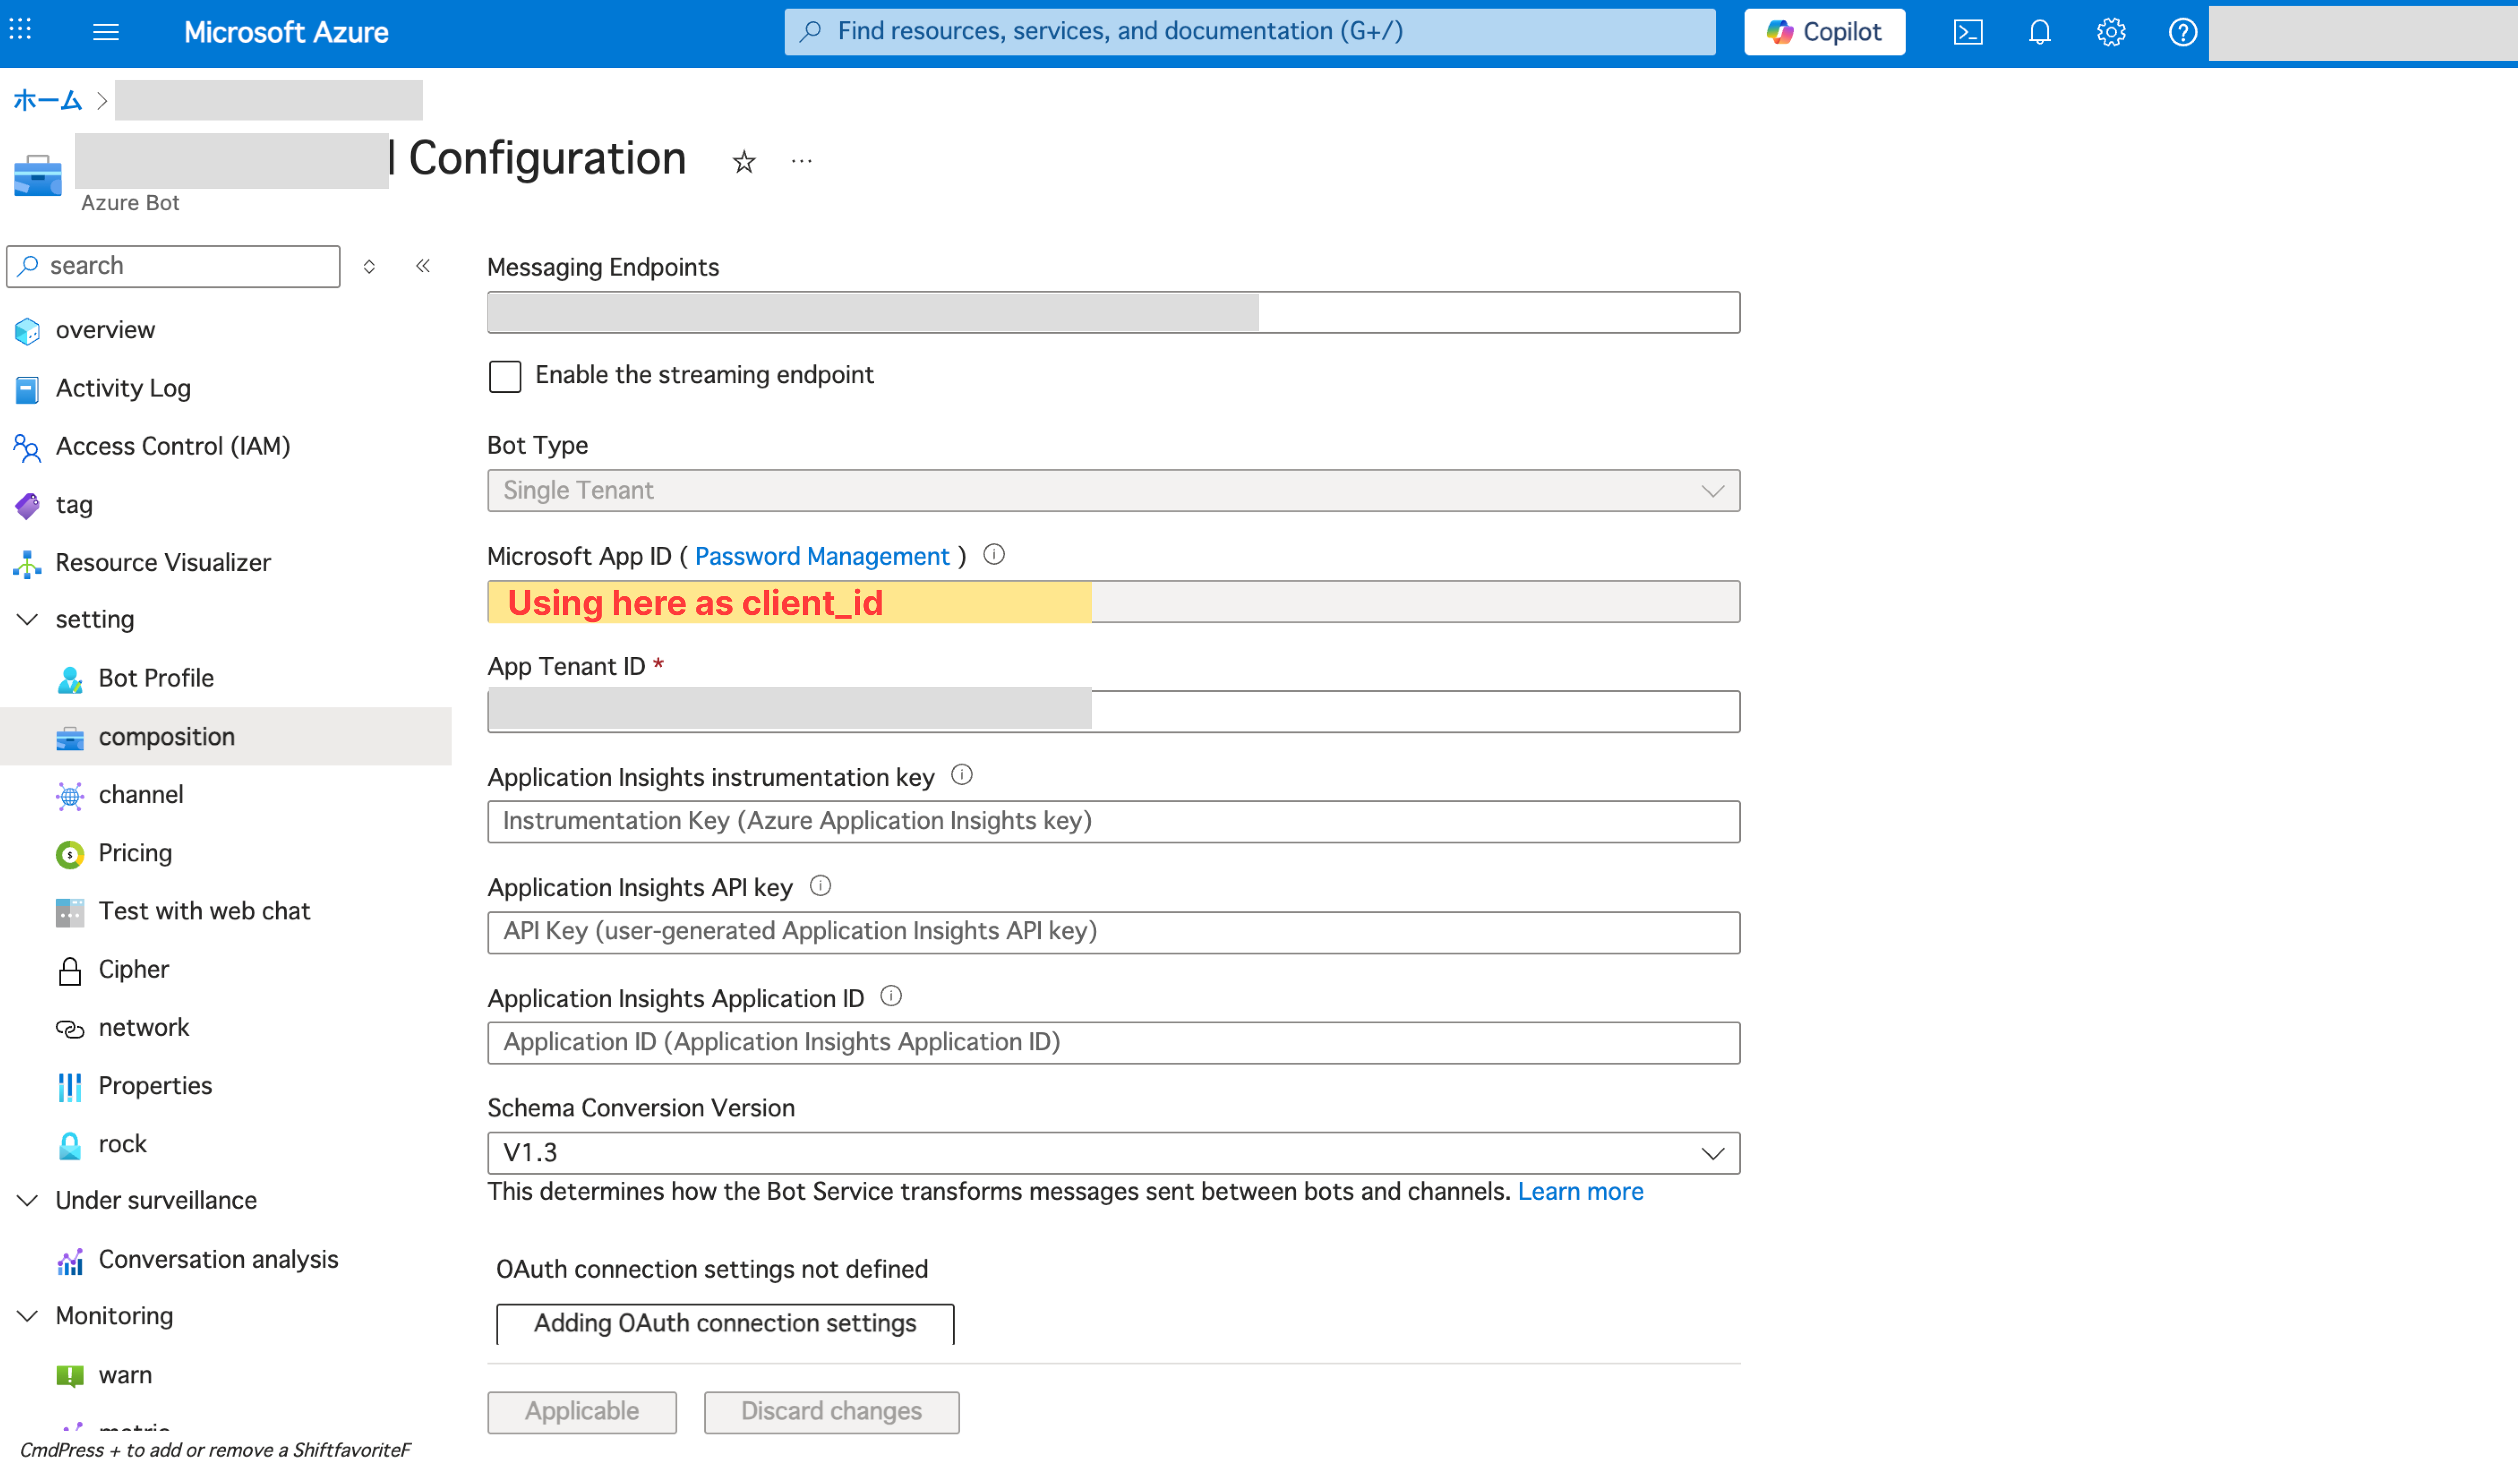The height and width of the screenshot is (1484, 2518).
Task: Open Conversation analysis
Action: pyautogui.click(x=218, y=1259)
